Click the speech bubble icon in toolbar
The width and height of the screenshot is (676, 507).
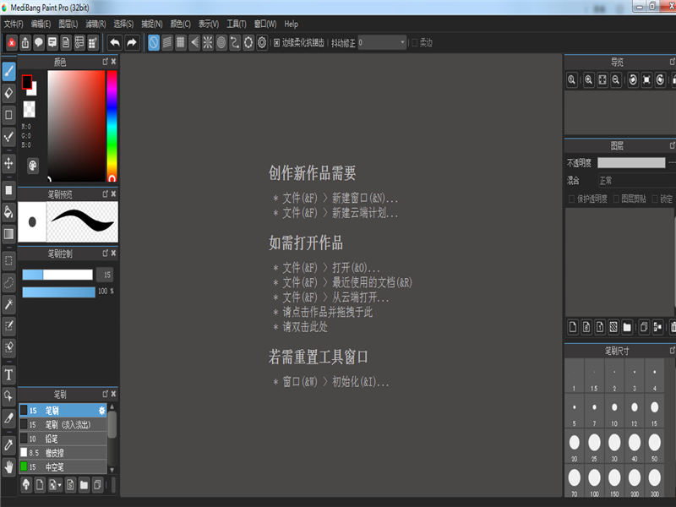pos(39,43)
